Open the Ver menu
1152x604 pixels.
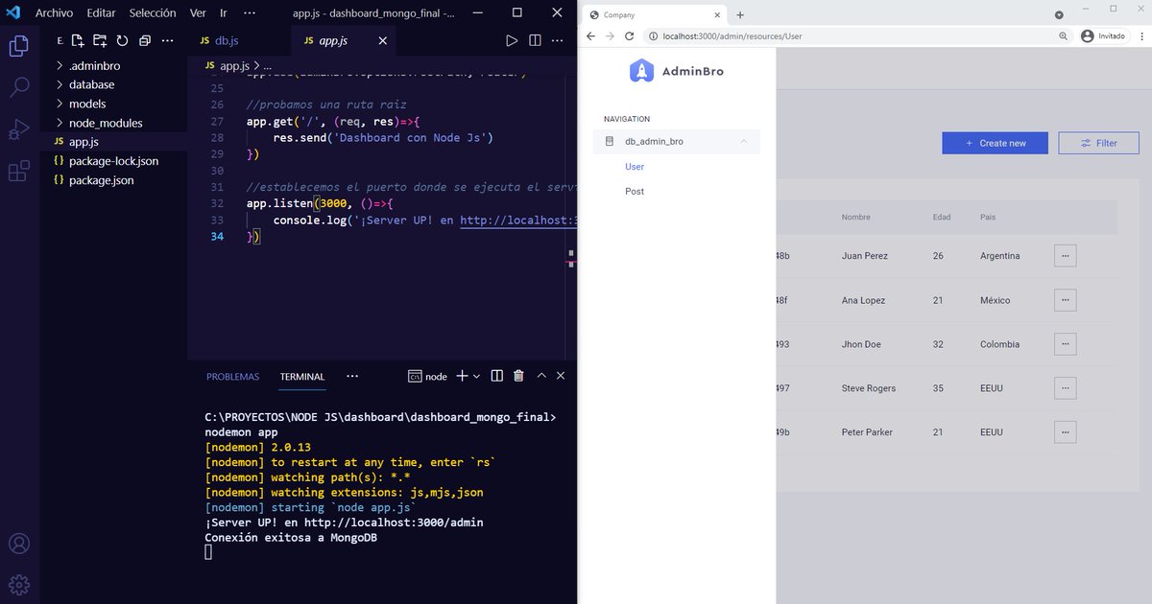tap(198, 13)
